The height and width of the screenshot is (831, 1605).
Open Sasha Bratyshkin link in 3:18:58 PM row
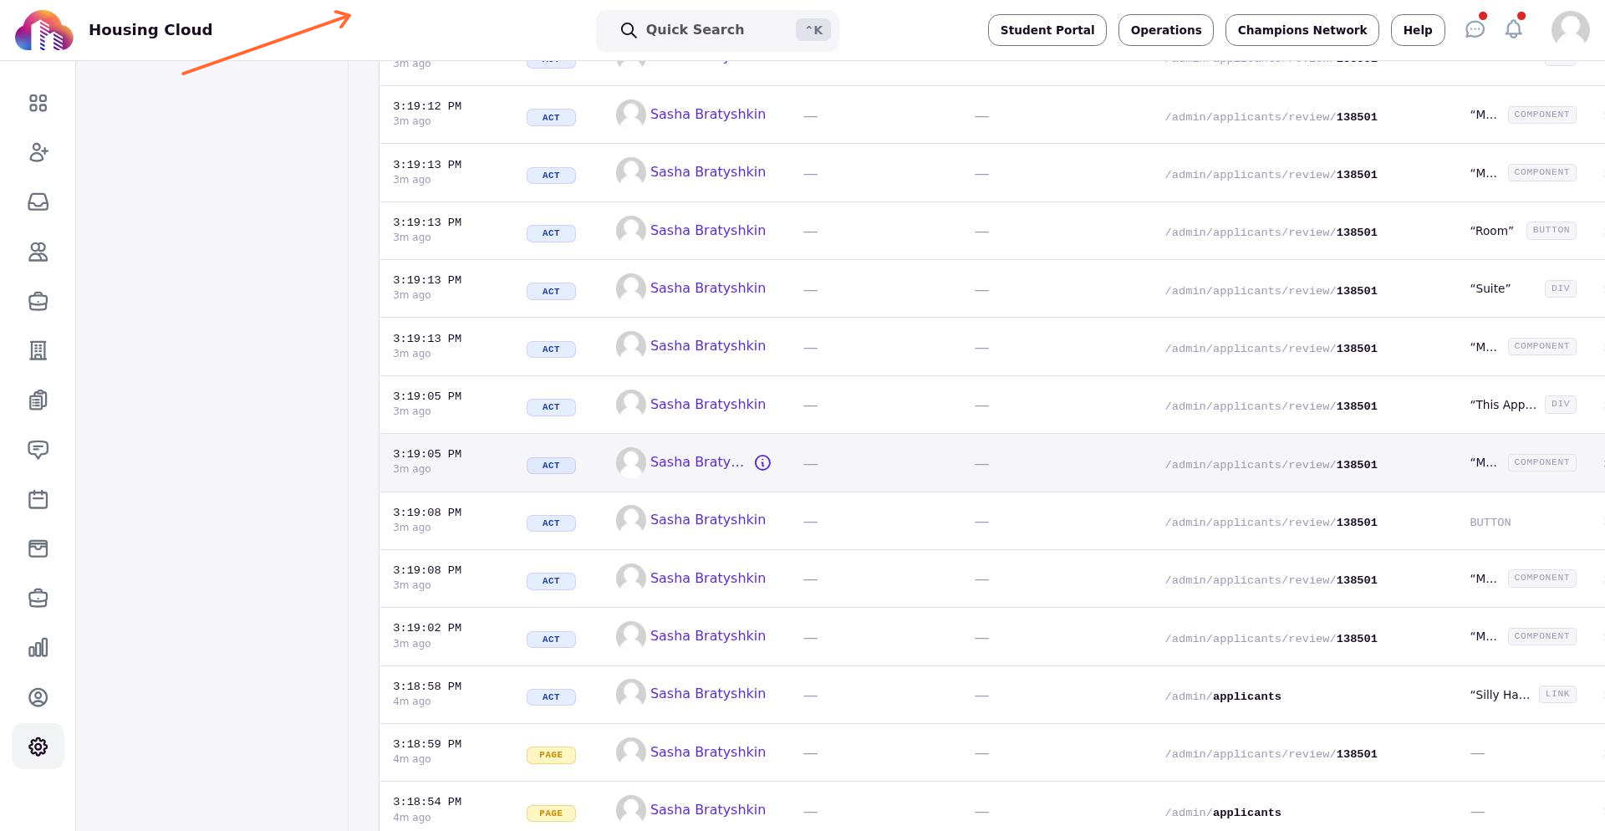[707, 693]
